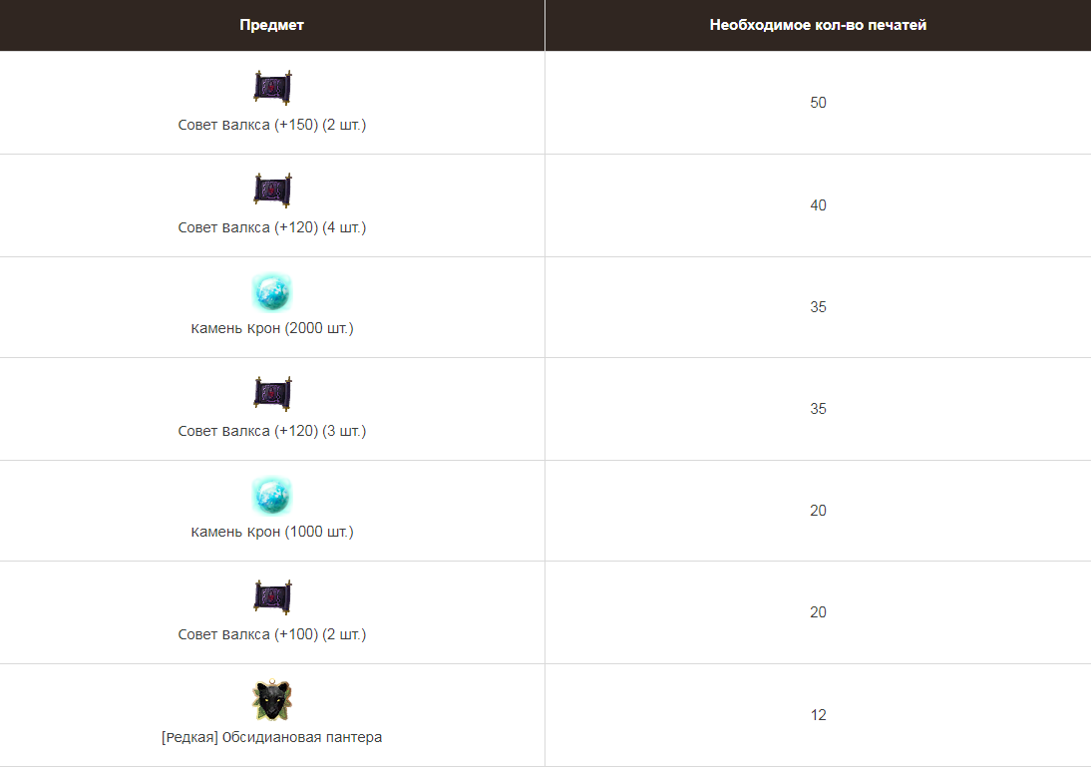
Task: Select the Необходимое кол-во печатей header
Action: pos(818,25)
